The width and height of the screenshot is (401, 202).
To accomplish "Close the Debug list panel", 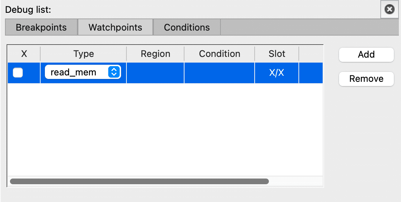I will pyautogui.click(x=390, y=10).
